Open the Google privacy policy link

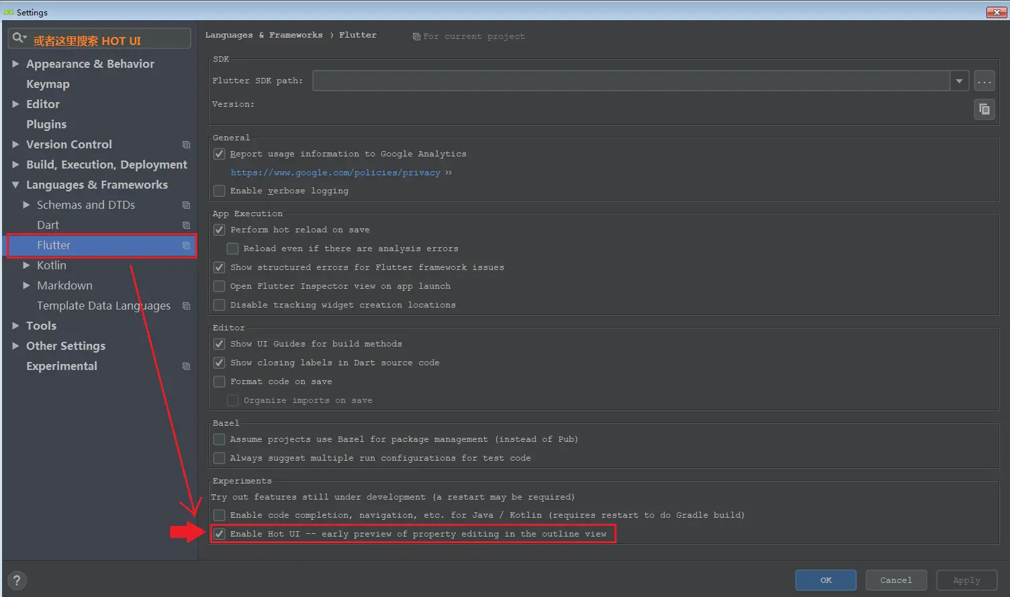[335, 173]
